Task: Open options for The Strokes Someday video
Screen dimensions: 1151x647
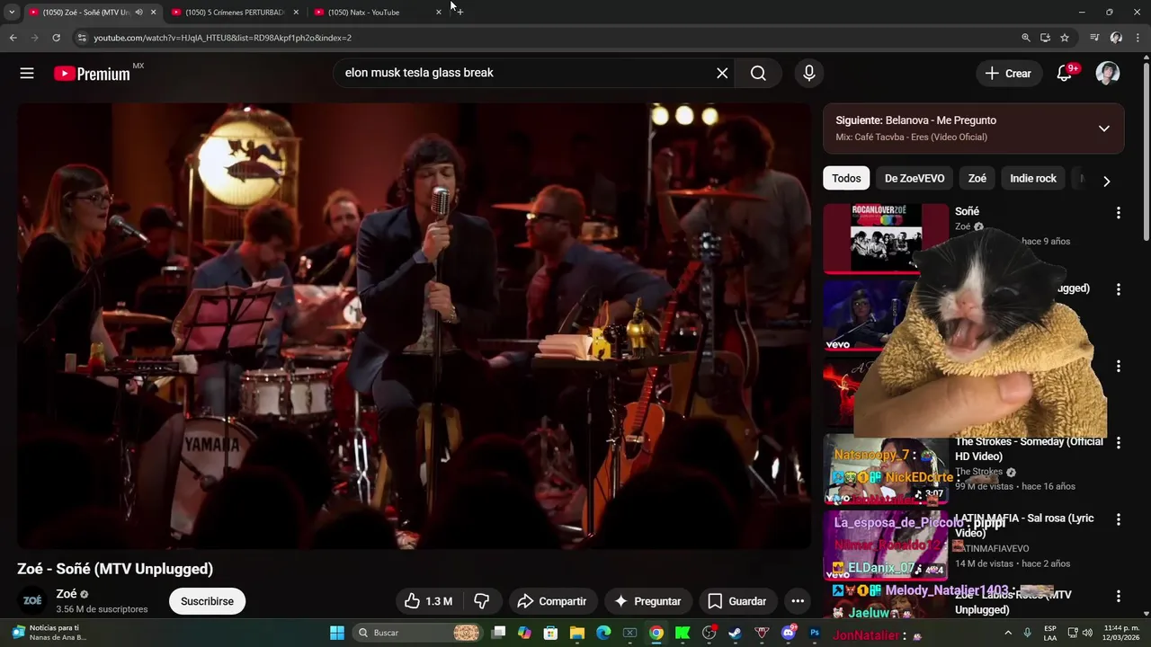Action: [x=1119, y=443]
